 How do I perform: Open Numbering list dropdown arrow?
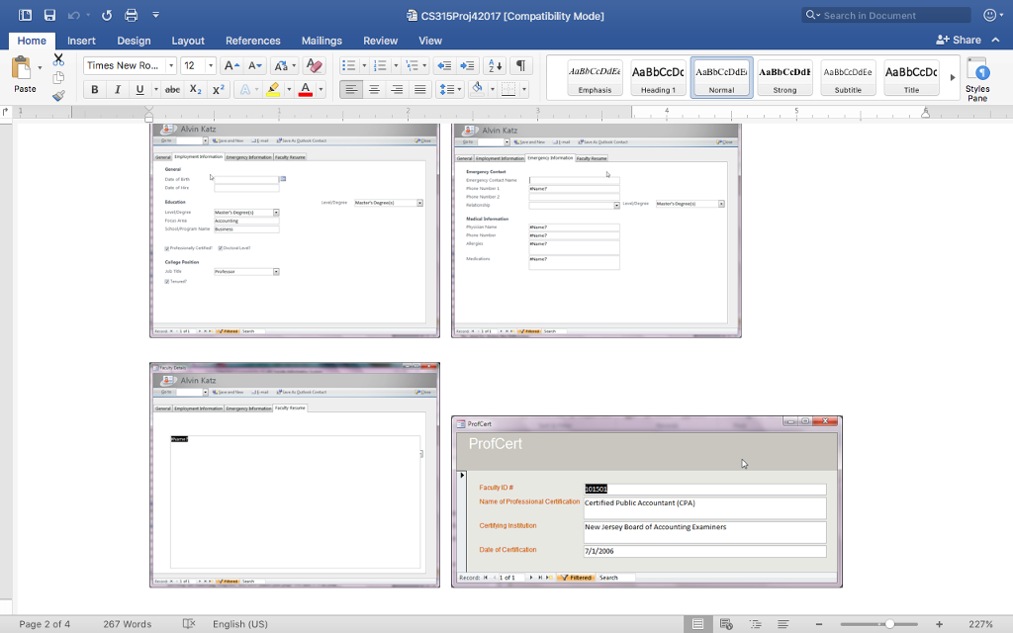(396, 65)
